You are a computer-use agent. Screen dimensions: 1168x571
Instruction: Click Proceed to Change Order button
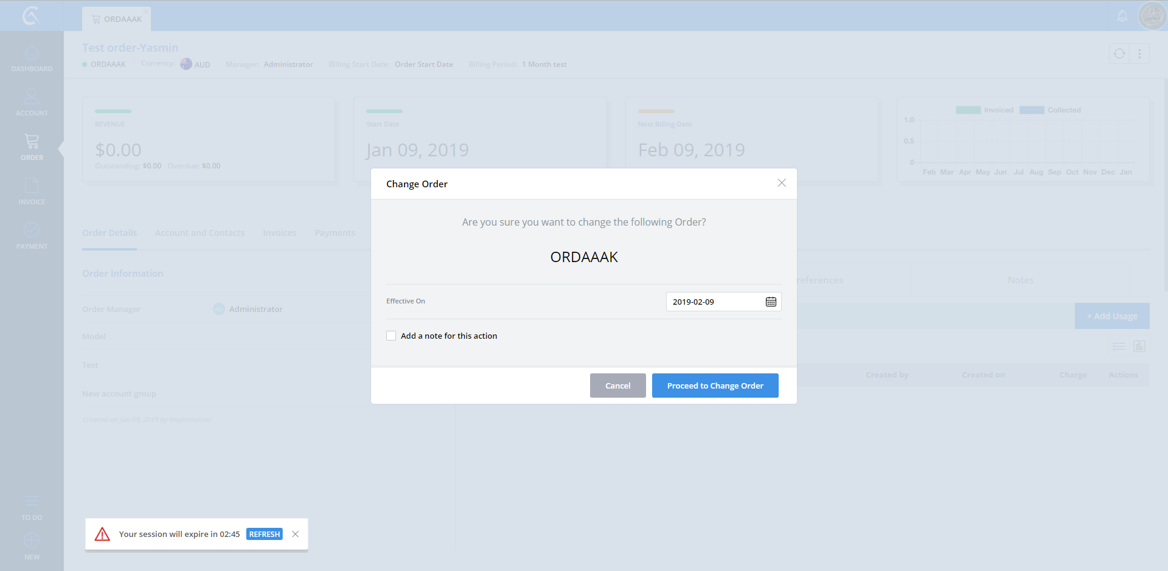click(715, 386)
